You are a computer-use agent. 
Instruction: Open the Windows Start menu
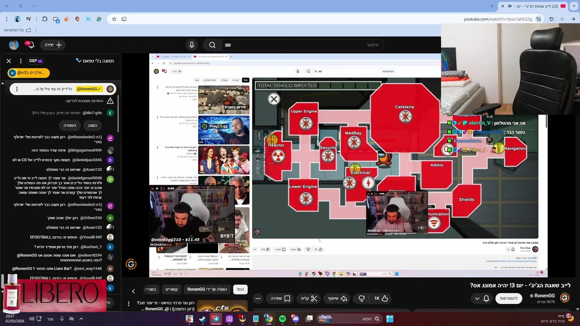pyautogui.click(x=390, y=319)
